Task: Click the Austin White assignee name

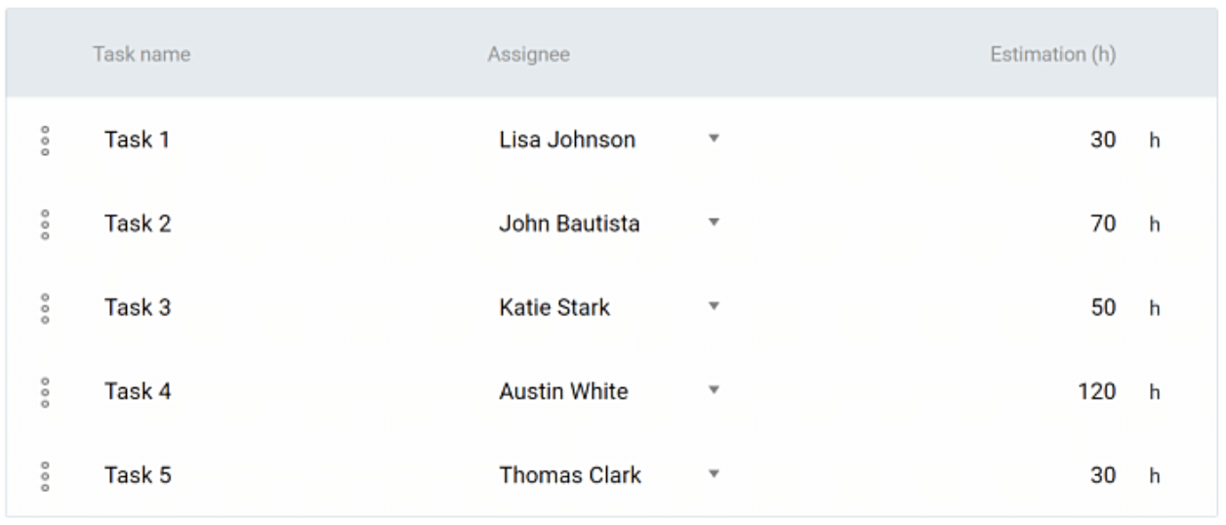Action: pyautogui.click(x=563, y=391)
